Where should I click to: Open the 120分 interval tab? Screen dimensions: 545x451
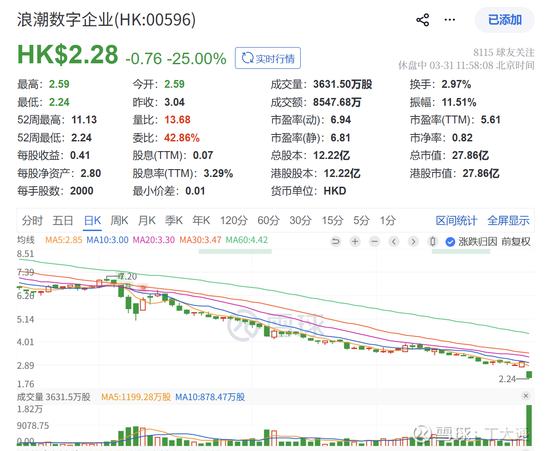pos(234,220)
